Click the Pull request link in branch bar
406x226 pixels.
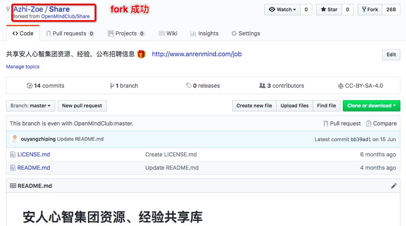342,123
